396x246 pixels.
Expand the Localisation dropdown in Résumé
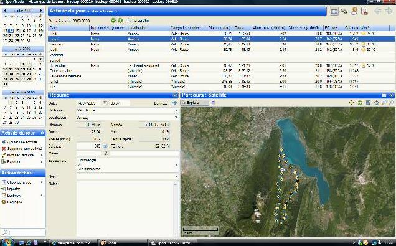tap(176, 118)
